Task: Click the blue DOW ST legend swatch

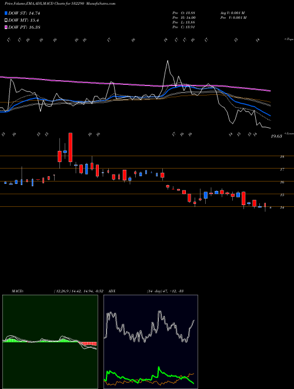Action: [6, 13]
